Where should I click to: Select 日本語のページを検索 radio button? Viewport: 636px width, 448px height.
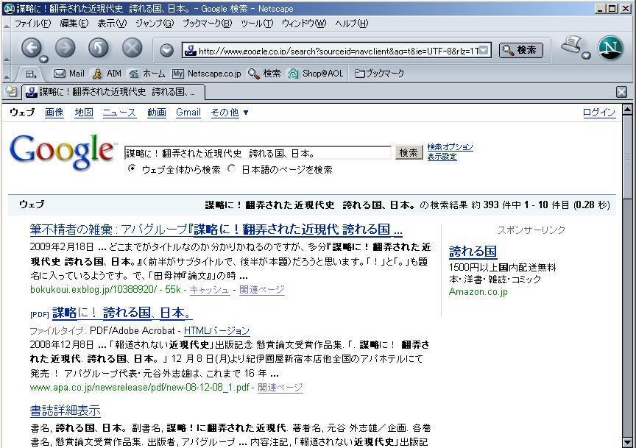pos(232,168)
